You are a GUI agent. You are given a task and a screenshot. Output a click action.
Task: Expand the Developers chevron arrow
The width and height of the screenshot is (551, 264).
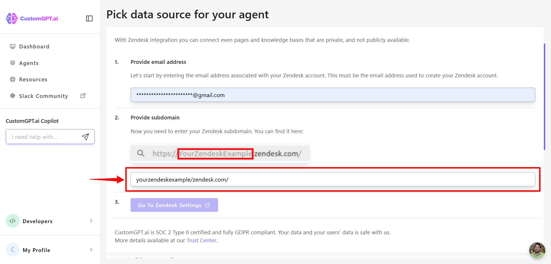point(91,221)
